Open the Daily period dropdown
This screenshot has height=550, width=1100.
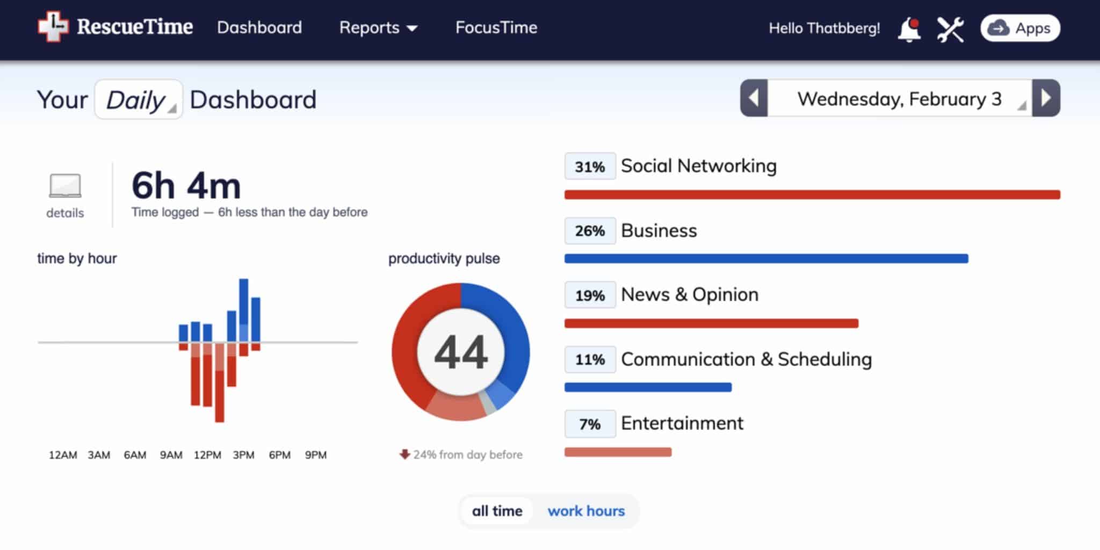[x=139, y=100]
